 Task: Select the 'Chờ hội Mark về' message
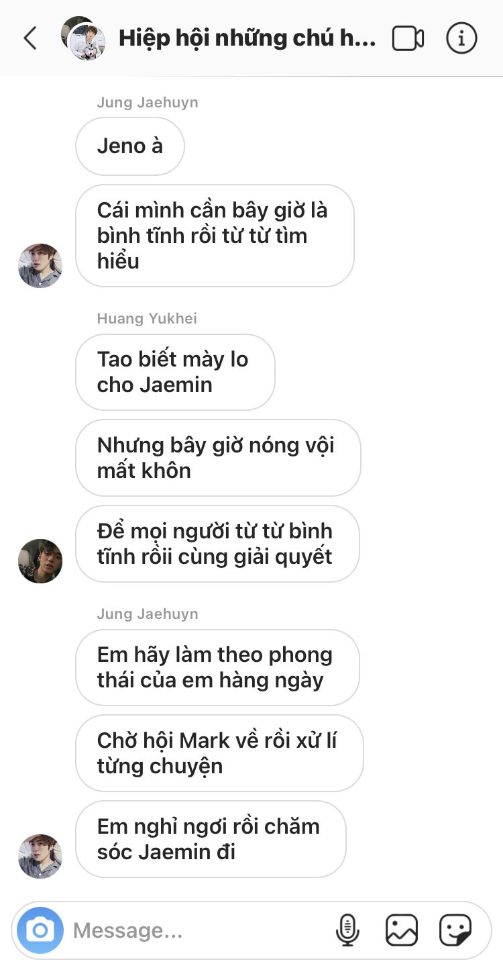click(219, 753)
